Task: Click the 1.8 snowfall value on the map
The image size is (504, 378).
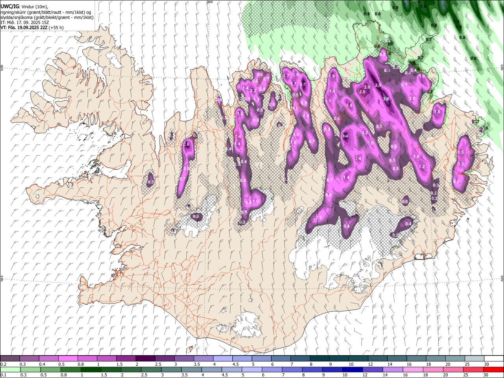Action: [349, 106]
